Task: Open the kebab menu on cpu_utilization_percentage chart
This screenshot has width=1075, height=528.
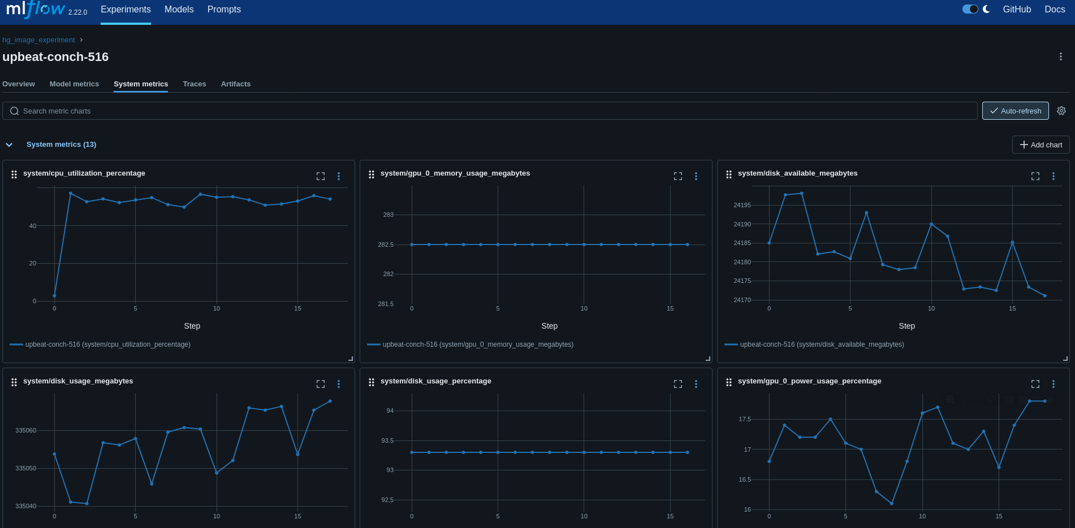Action: [339, 176]
